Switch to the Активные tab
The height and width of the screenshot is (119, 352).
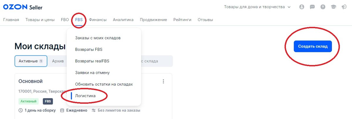pyautogui.click(x=31, y=61)
